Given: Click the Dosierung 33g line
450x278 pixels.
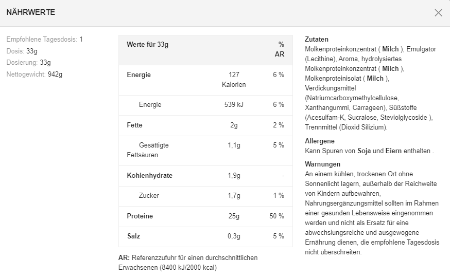Looking at the screenshot, I should click(28, 63).
